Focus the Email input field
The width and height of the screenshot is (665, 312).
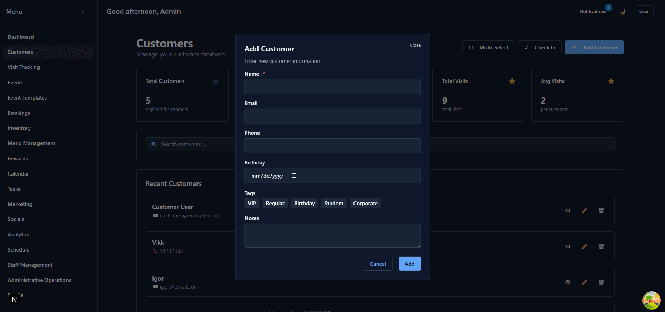pos(333,116)
